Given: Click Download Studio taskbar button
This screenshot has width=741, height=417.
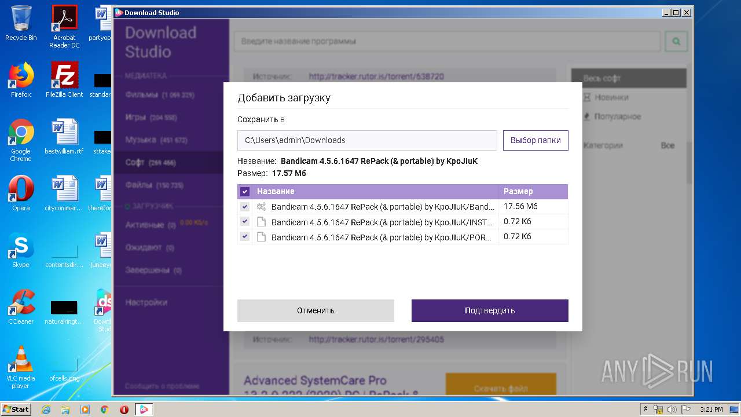Looking at the screenshot, I should pos(144,409).
